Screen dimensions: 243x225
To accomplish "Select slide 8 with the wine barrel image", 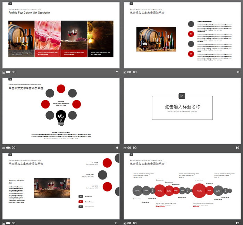I will pyautogui.click(x=182, y=35).
